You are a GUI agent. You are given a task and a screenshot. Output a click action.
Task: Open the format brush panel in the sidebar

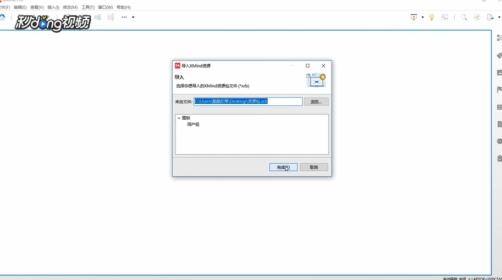(499, 55)
